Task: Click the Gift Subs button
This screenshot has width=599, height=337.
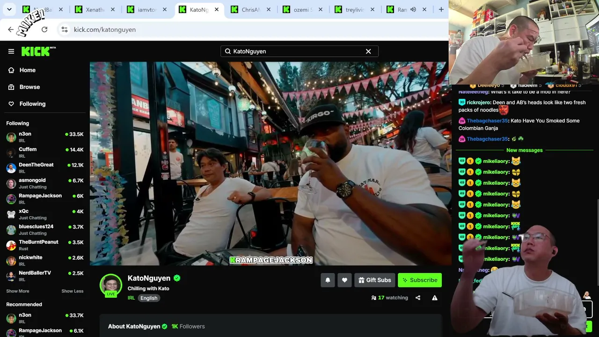Action: 375,280
